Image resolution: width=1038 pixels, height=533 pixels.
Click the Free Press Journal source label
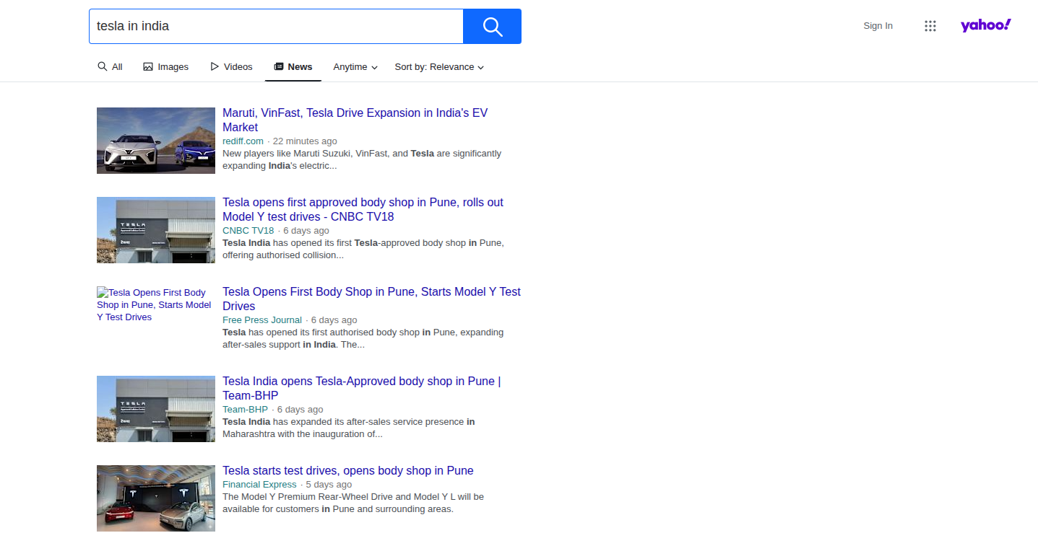[262, 320]
